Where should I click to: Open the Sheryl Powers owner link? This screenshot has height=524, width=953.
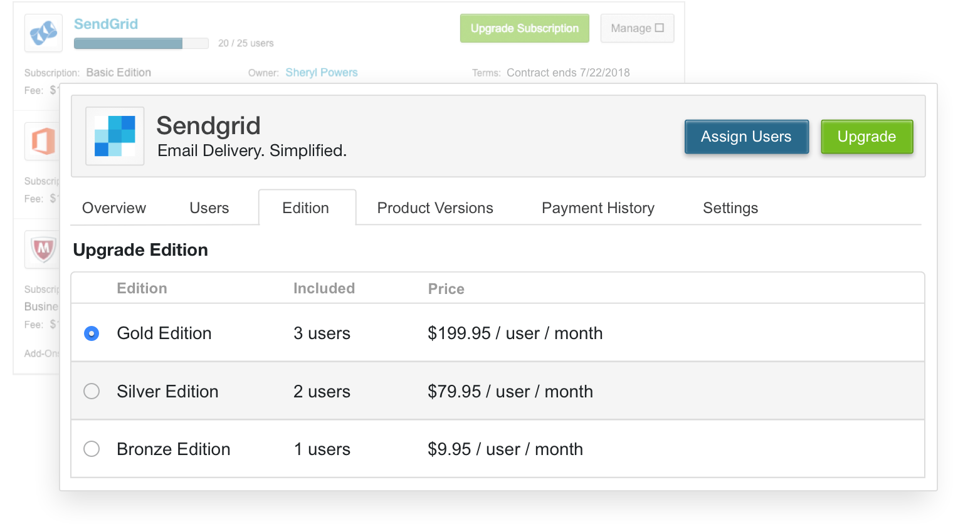[322, 73]
